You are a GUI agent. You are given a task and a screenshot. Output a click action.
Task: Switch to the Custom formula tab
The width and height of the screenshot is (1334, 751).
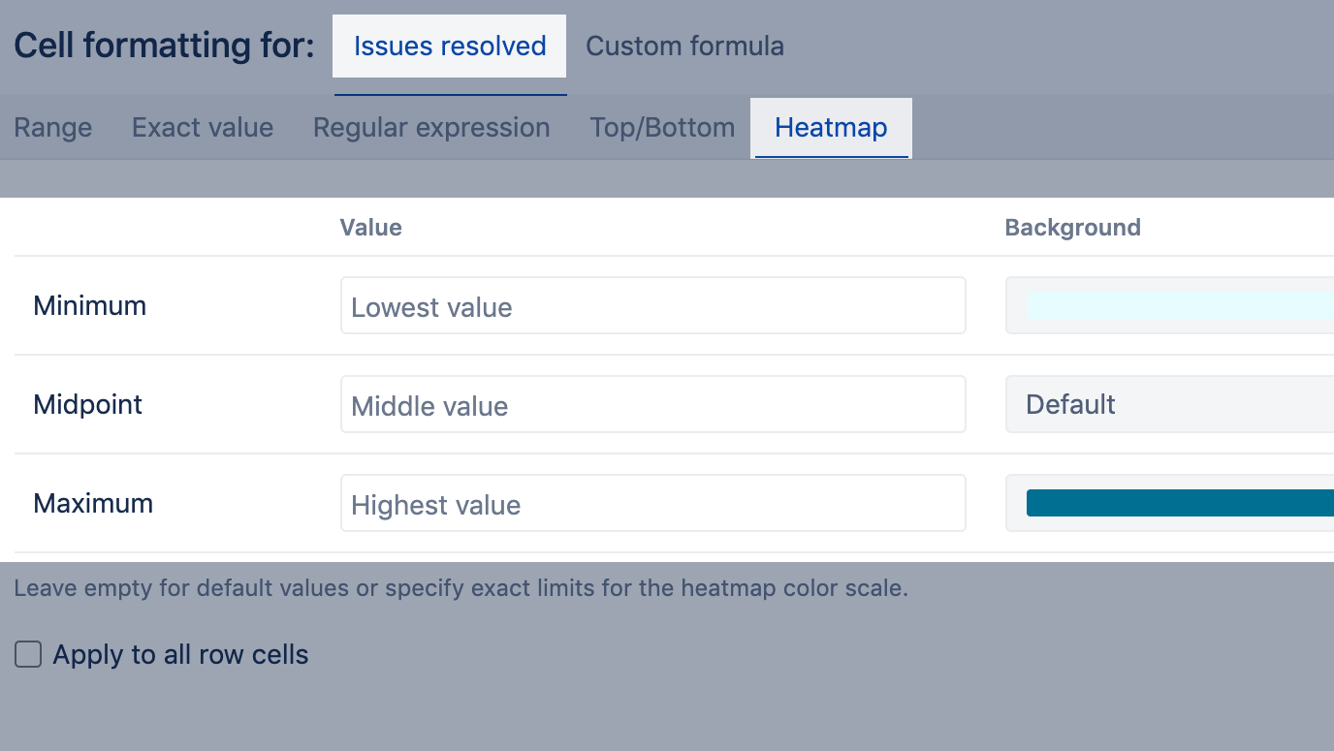point(684,47)
